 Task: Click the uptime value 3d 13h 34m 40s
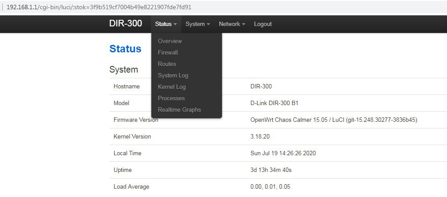coord(271,170)
